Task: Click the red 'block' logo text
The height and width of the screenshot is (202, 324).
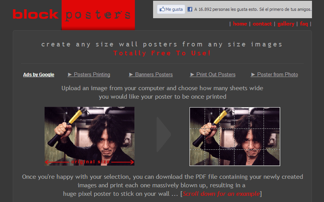Action: pyautogui.click(x=36, y=14)
